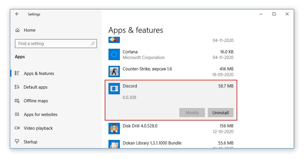Uninstall the Discord app
Image resolution: width=304 pixels, height=159 pixels.
click(x=220, y=113)
